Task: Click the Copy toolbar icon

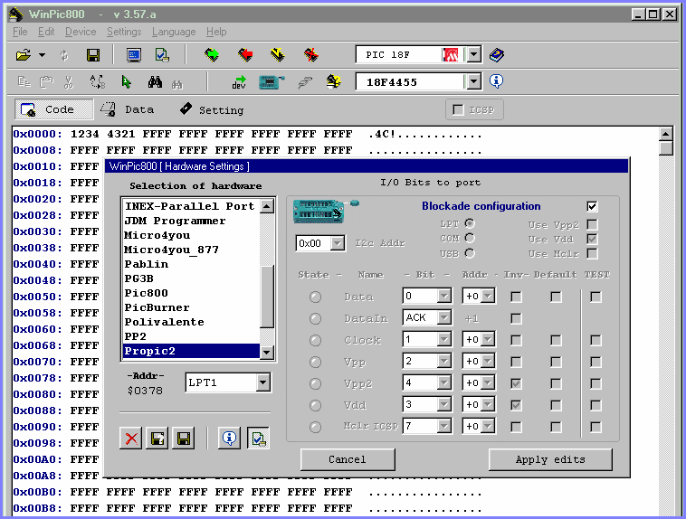Action: coord(24,81)
